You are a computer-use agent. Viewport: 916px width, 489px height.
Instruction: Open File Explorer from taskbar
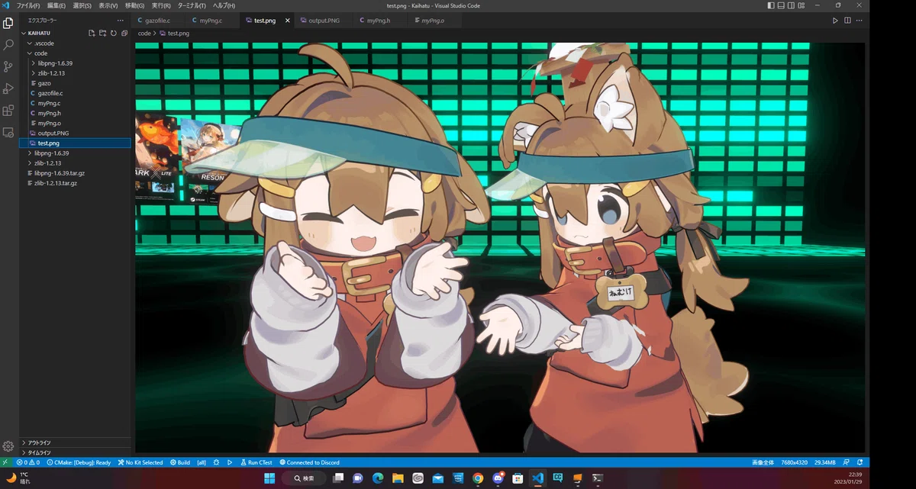398,478
